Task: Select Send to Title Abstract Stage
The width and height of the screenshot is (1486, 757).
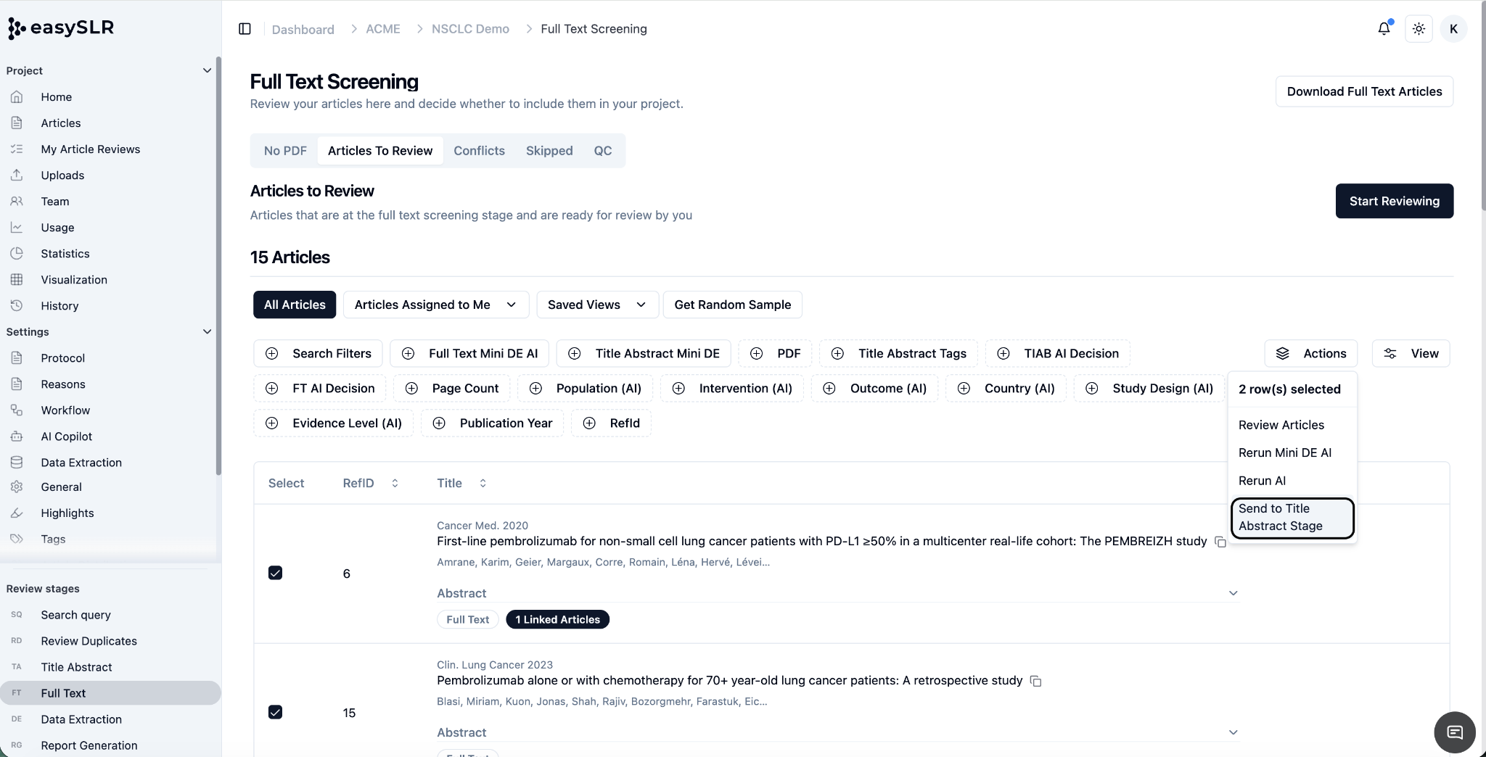Action: (1292, 518)
